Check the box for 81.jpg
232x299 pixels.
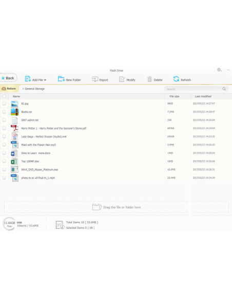(x=4, y=103)
